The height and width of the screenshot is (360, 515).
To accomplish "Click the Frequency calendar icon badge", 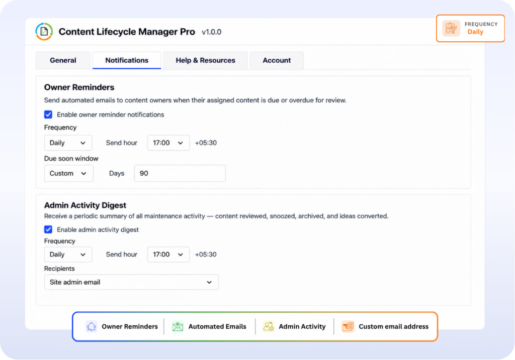I will [x=451, y=28].
